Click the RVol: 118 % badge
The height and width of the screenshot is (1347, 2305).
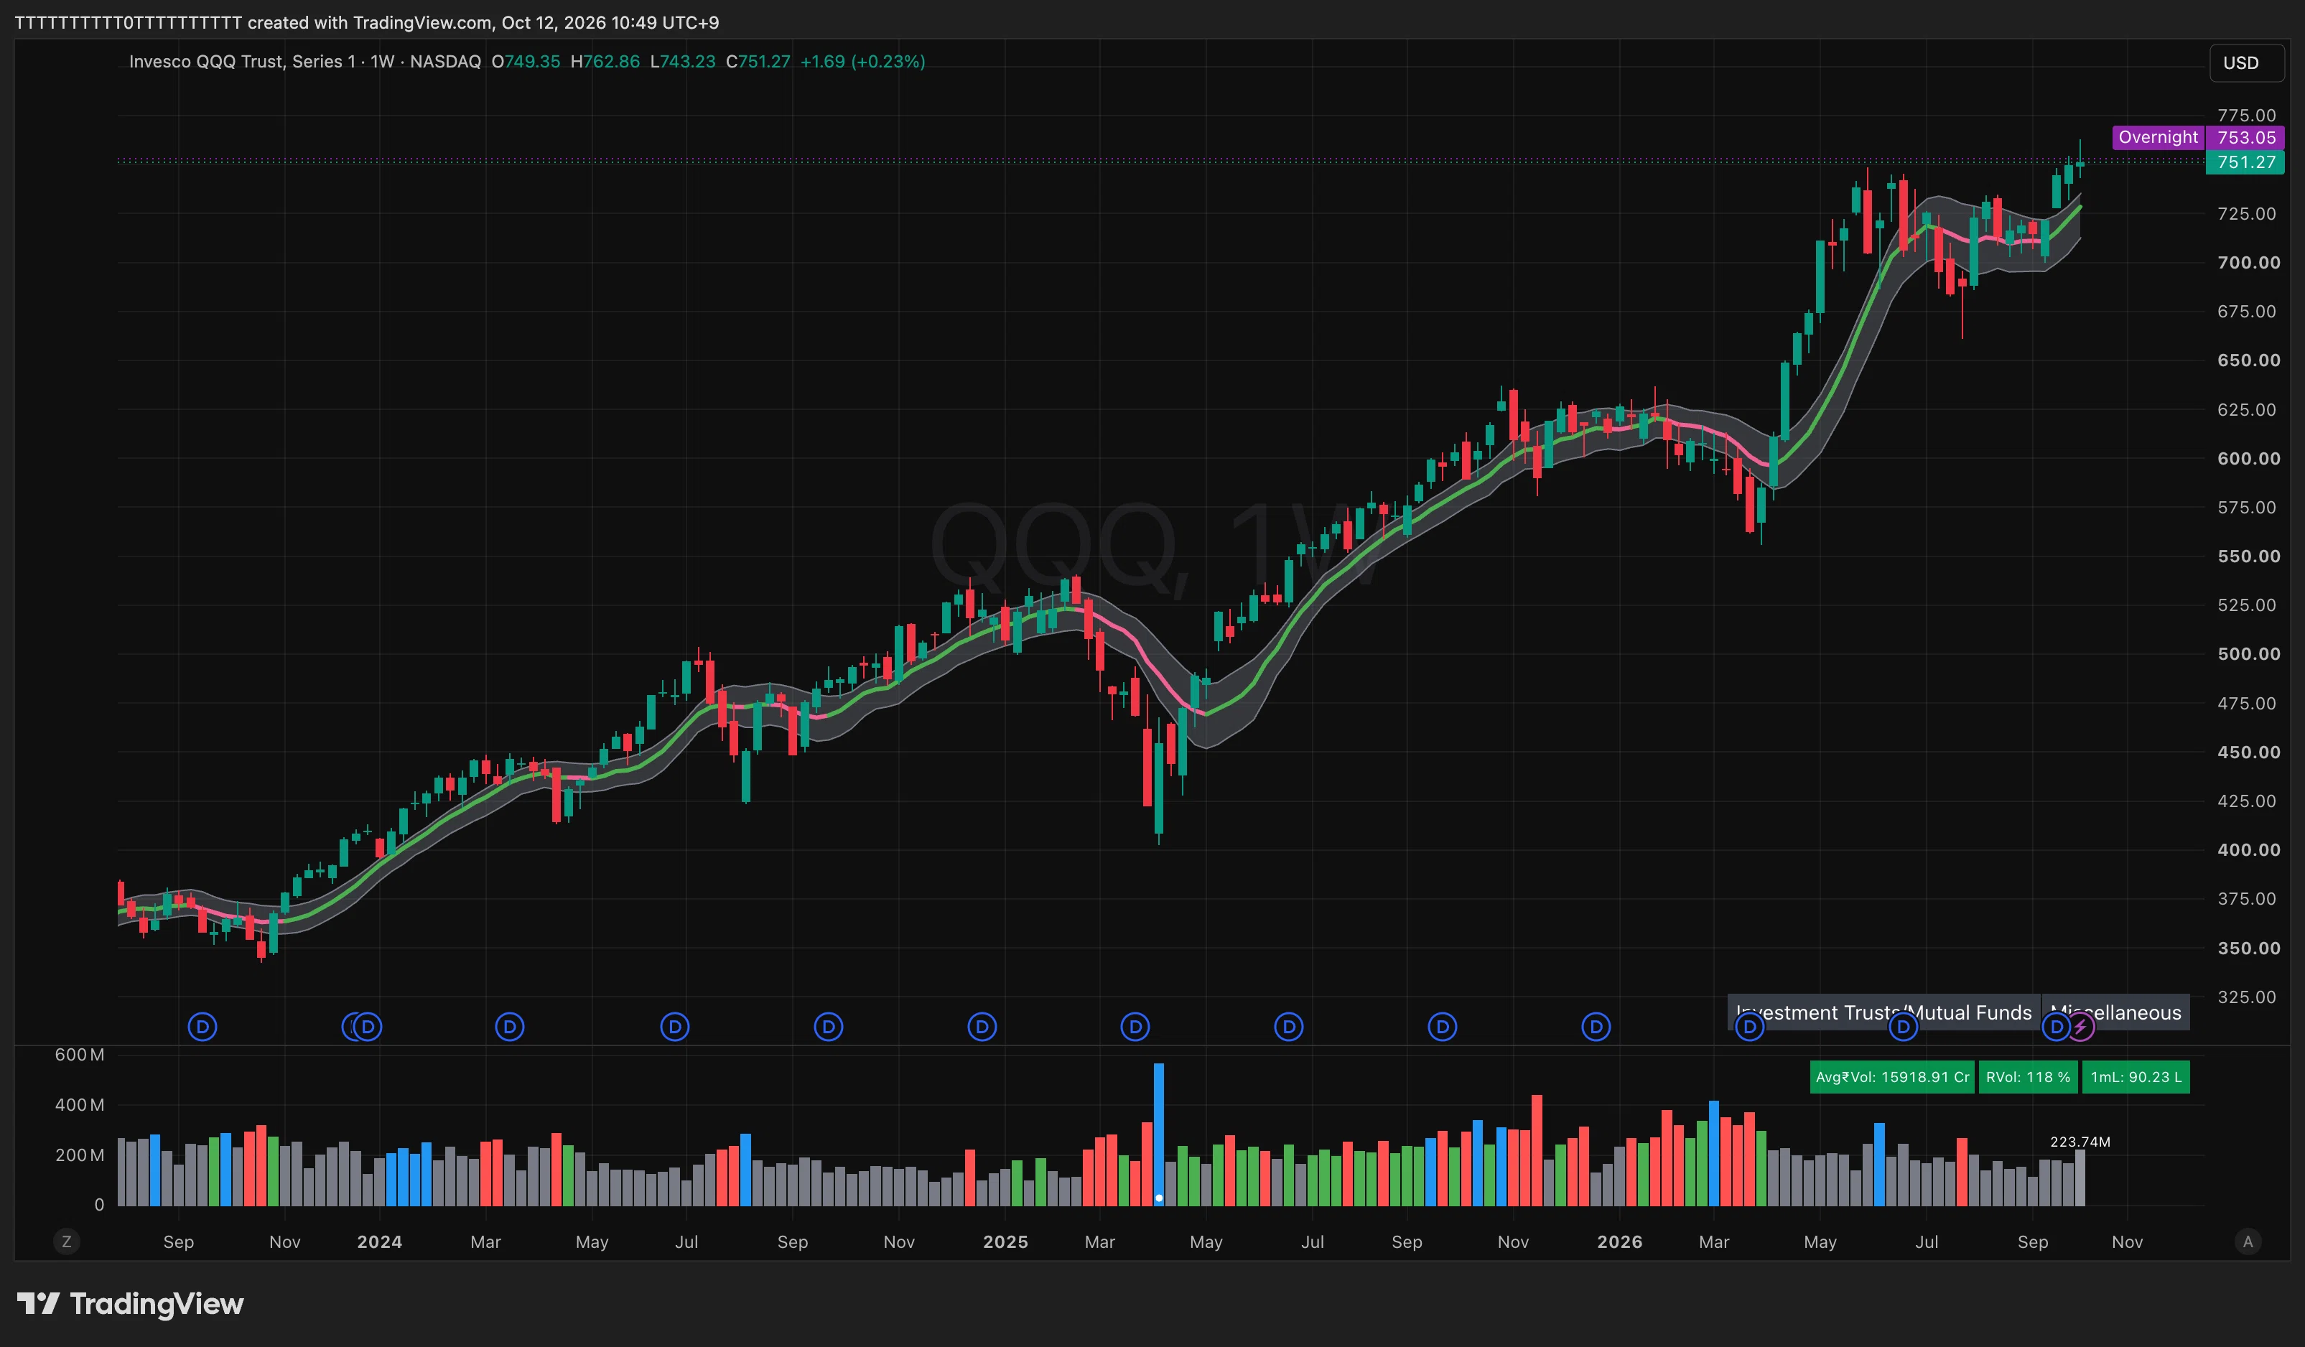[x=2028, y=1077]
